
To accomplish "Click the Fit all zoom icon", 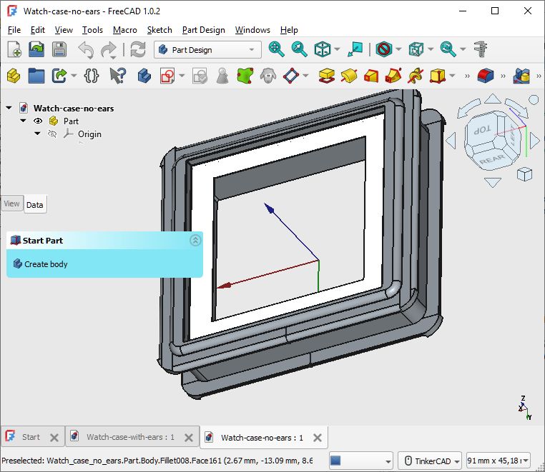I will click(x=277, y=49).
